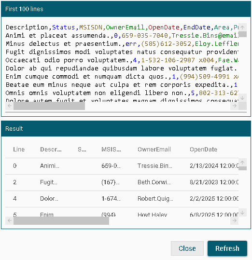Click the Descr... column header
Viewport: 252px width, 260px height.
51,150
